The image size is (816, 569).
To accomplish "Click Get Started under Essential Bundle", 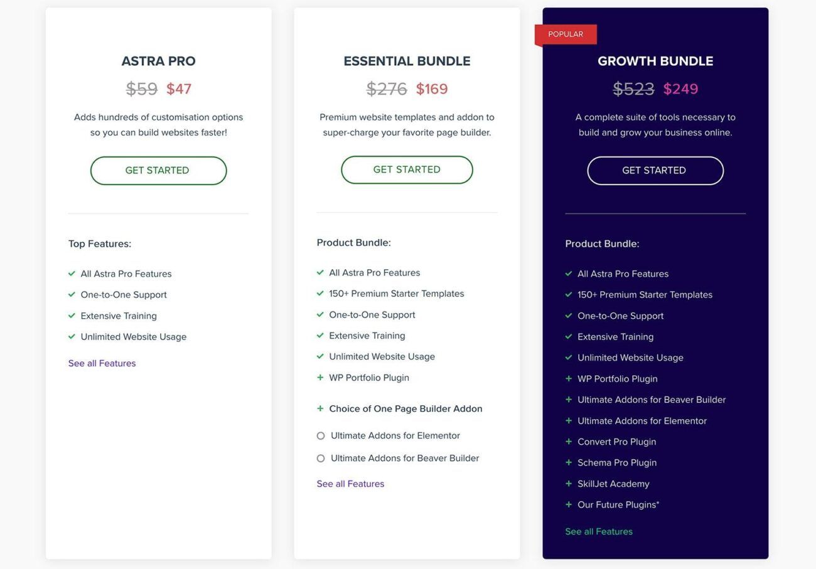I will click(407, 170).
